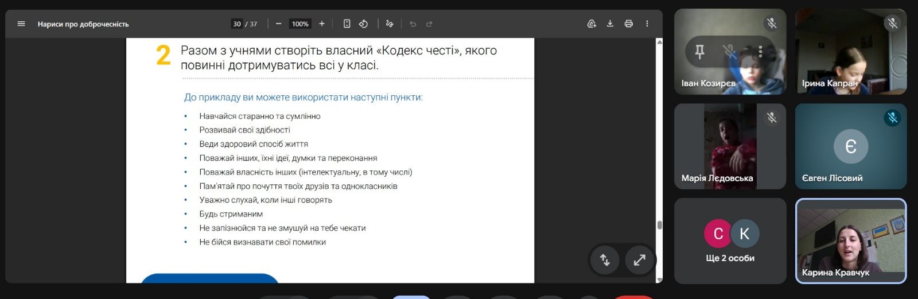Click the 100% zoom level field
The height and width of the screenshot is (299, 918).
(300, 24)
